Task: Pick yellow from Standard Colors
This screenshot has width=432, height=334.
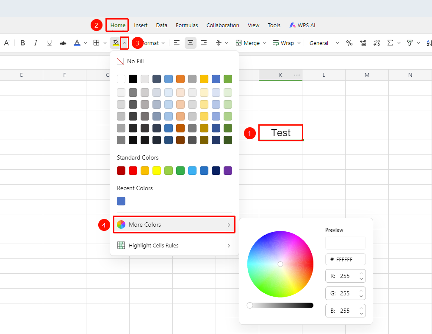Action: pos(157,171)
